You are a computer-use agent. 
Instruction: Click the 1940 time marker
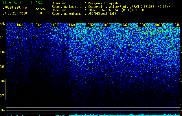(x=177, y=25)
